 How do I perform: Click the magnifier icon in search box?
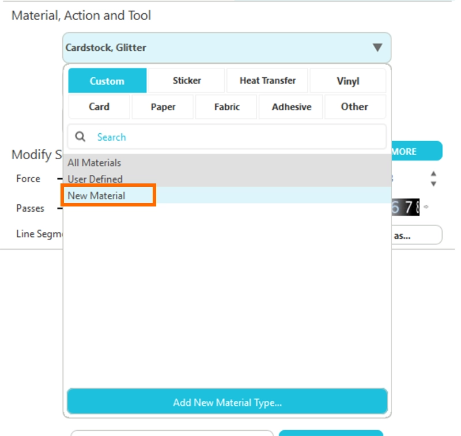[x=81, y=137]
